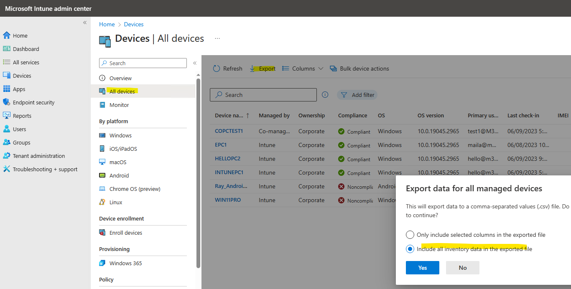Select the Android platform icon
The width and height of the screenshot is (571, 289).
pyautogui.click(x=102, y=175)
